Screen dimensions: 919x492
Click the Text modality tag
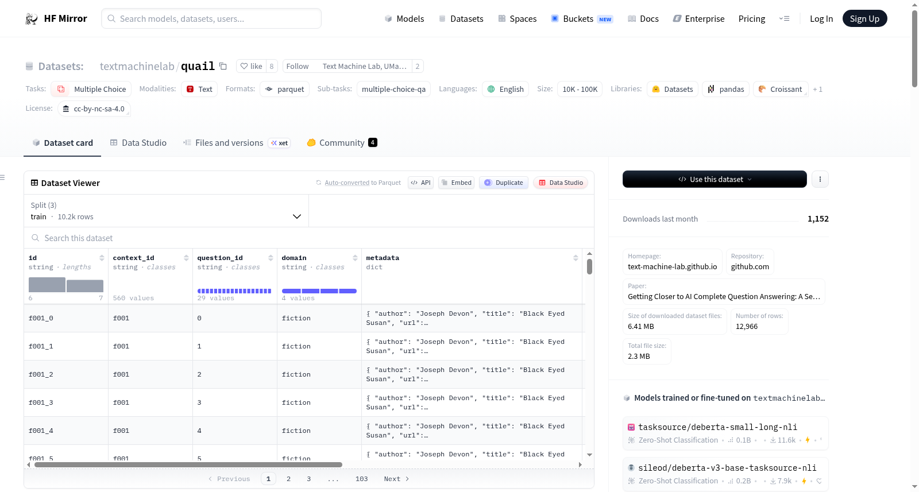click(199, 89)
